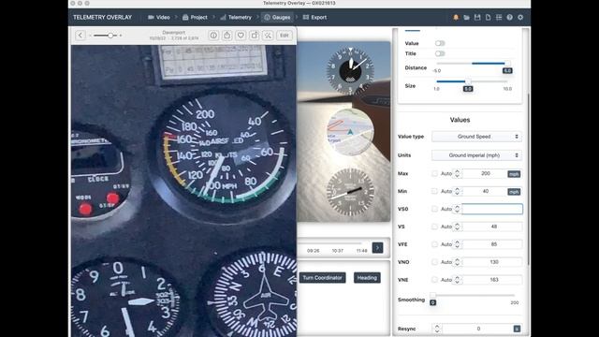Select the altimeter clock gauge in preview
This screenshot has height=337, width=599.
[350, 71]
